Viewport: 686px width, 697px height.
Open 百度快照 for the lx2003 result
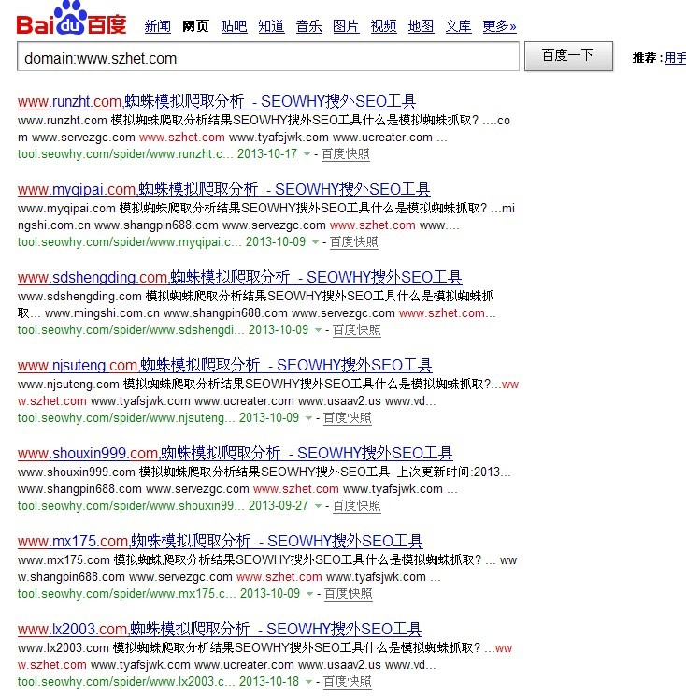(x=348, y=682)
